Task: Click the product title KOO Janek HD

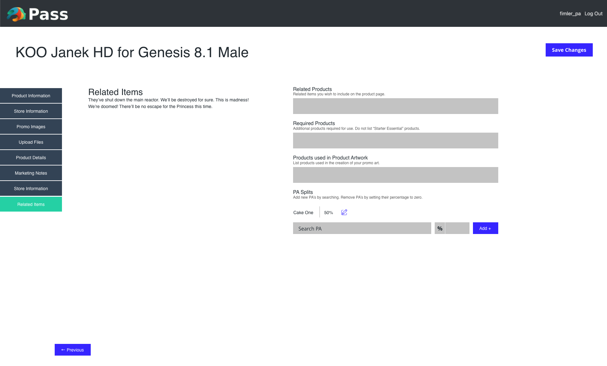Action: coord(132,52)
